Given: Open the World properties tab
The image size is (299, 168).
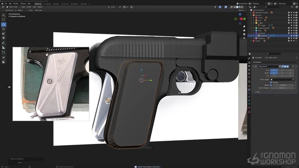Looking at the screenshot, I should coord(249,77).
